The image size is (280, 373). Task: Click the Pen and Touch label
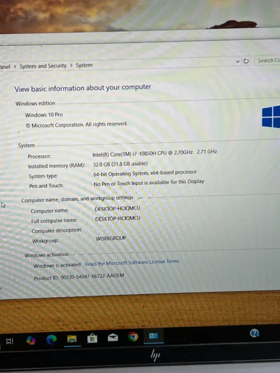click(46, 186)
